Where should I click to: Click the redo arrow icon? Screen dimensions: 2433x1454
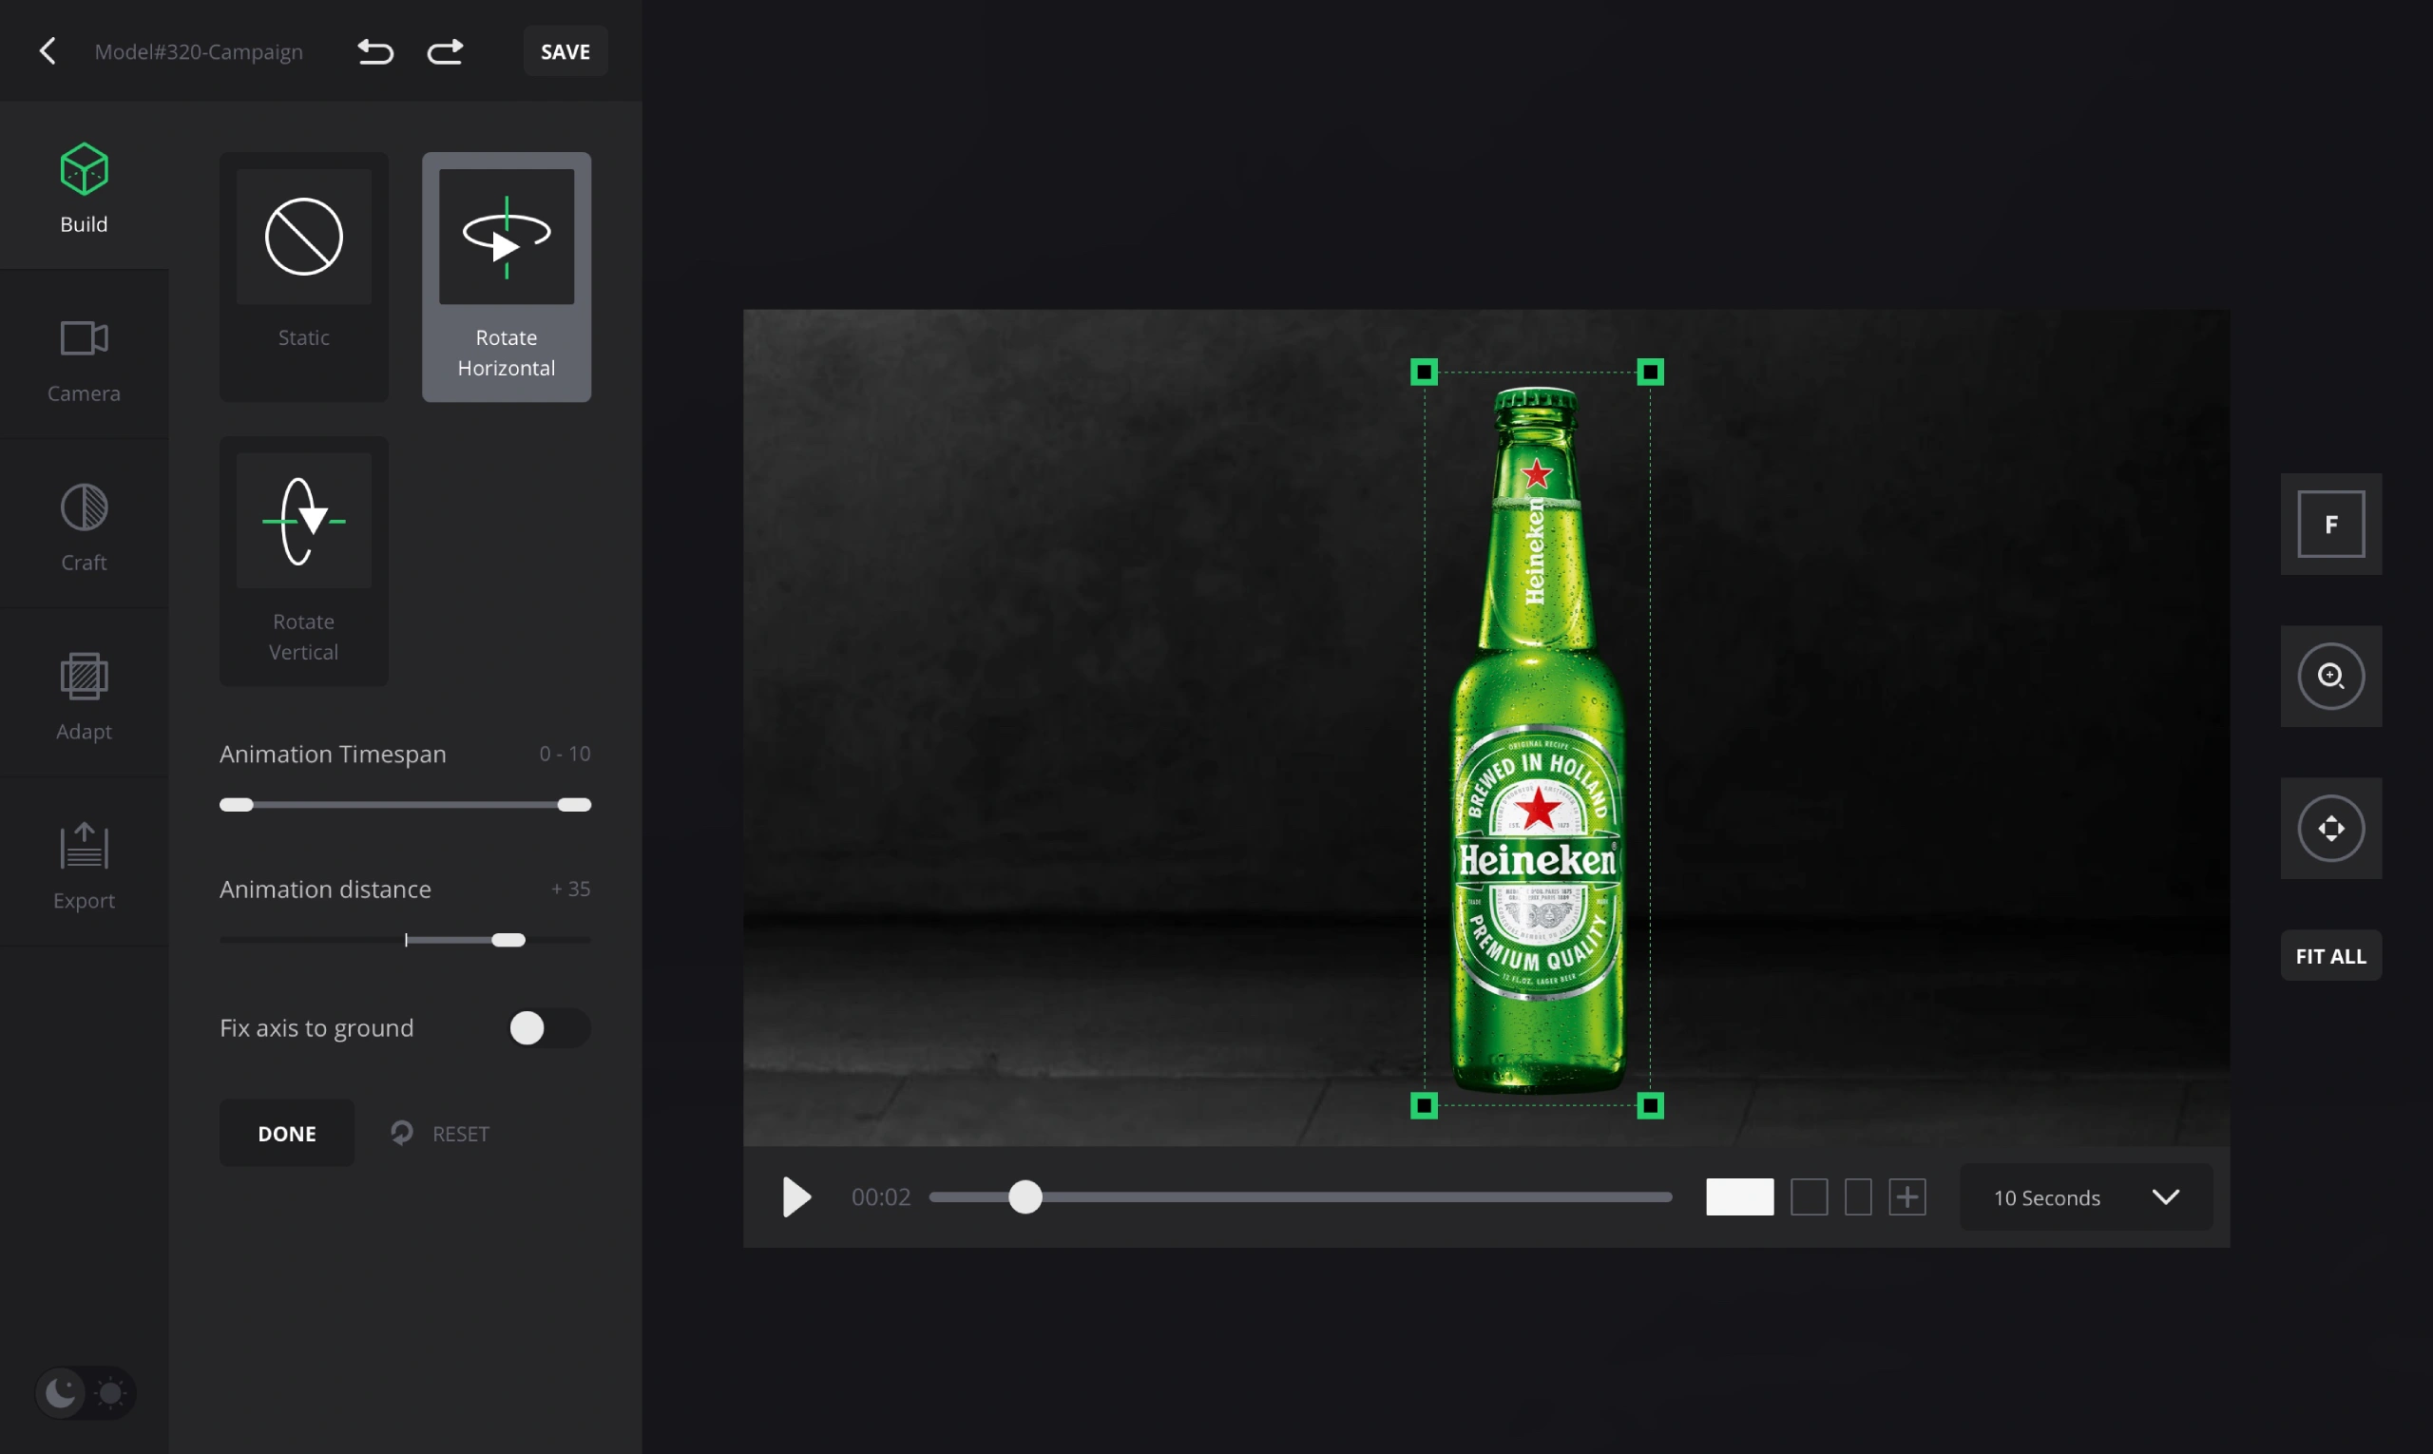(x=445, y=51)
